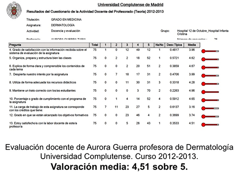This screenshot has width=237, height=177.
Task: Select question 10 Porcentaje o grado de cumplimiento
Action: [47, 101]
